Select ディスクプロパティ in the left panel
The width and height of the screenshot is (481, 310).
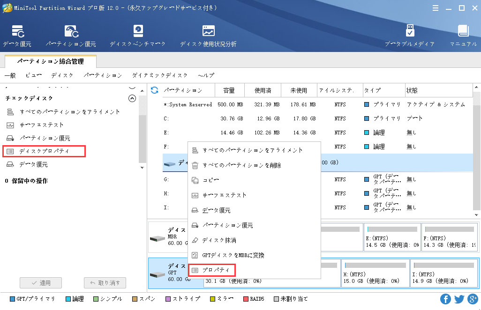[x=44, y=151]
